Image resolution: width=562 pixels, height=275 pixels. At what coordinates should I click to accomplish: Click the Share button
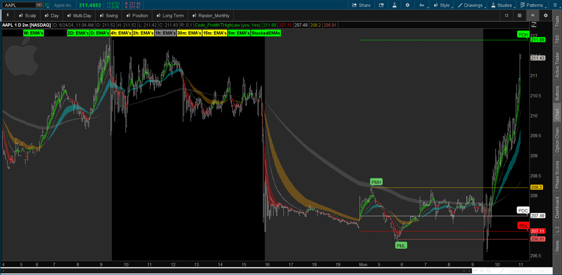tap(361, 5)
